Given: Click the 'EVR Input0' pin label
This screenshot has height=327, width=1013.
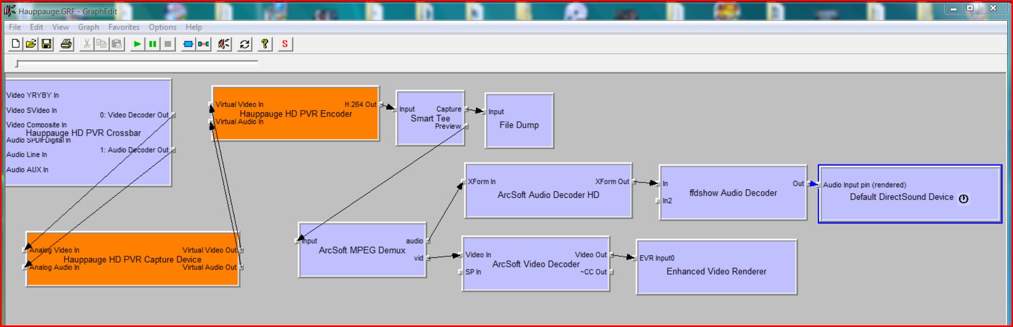Looking at the screenshot, I should click(657, 258).
